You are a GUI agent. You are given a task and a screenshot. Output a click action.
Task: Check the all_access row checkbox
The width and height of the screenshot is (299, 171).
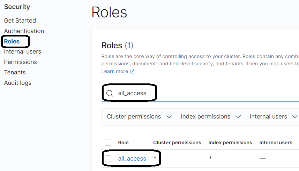tap(108, 158)
